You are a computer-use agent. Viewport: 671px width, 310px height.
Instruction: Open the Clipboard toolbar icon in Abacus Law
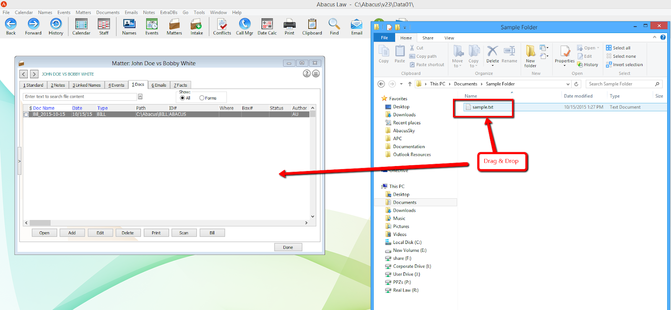tap(312, 26)
